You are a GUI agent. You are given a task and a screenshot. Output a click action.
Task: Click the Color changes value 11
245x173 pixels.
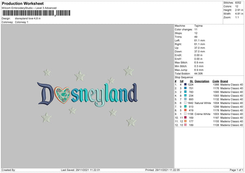[196, 29]
